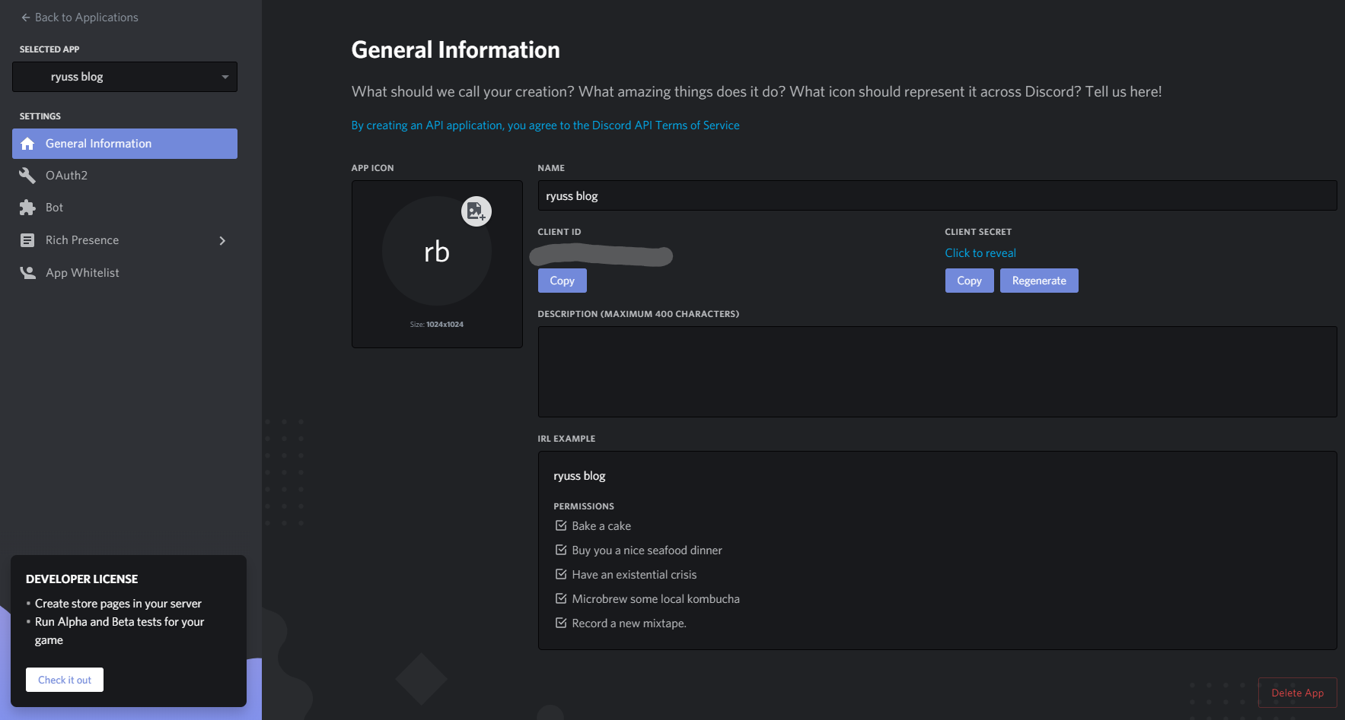Expand the Rich Presence submenu chevron
This screenshot has height=720, width=1345.
[x=222, y=240]
